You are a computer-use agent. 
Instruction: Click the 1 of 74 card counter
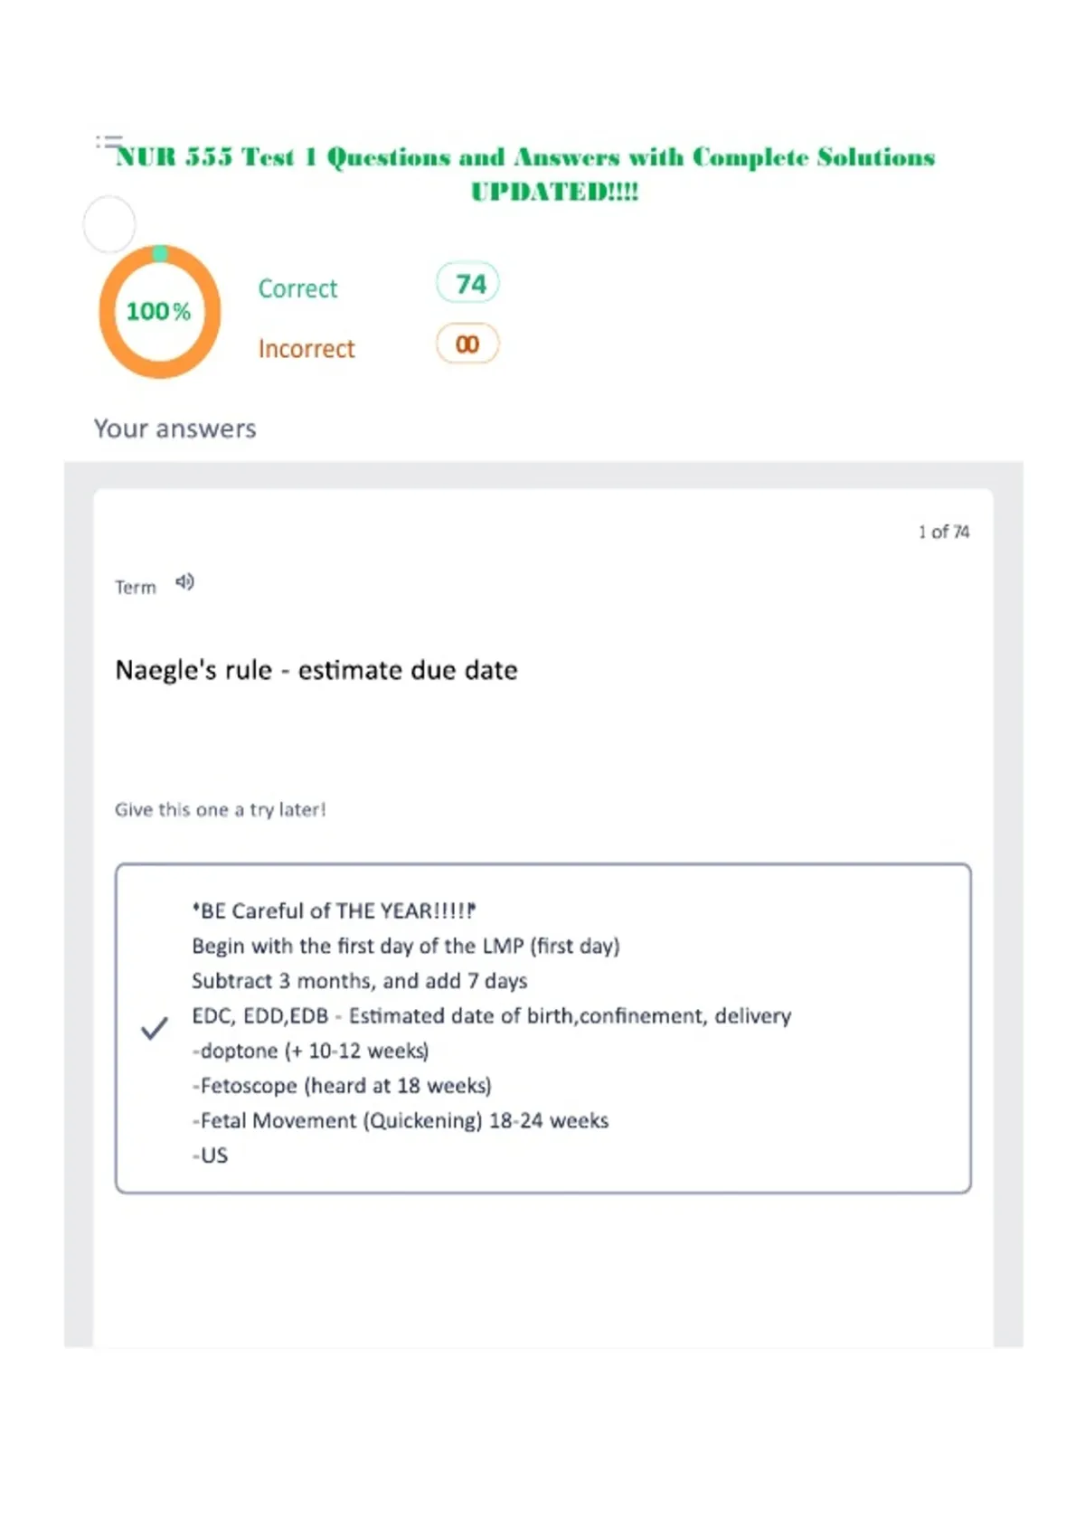pyautogui.click(x=944, y=532)
